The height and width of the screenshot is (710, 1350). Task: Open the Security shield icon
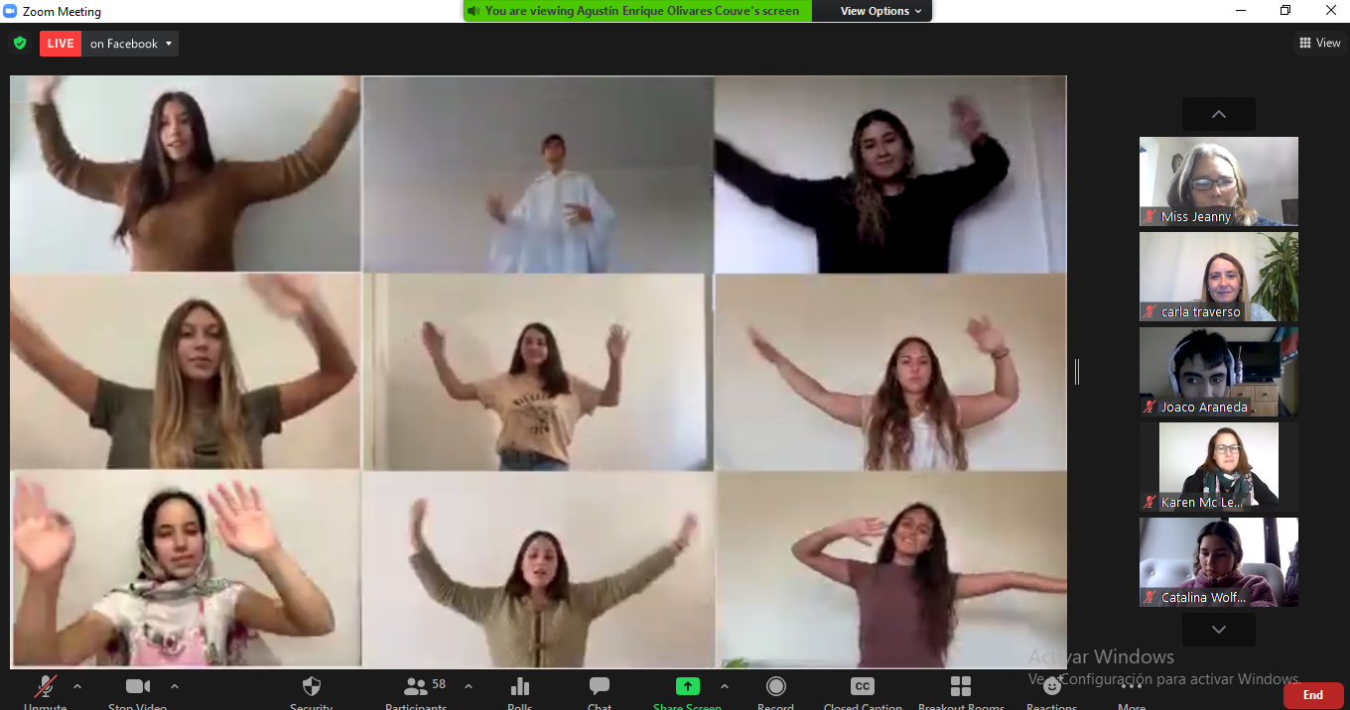[311, 687]
